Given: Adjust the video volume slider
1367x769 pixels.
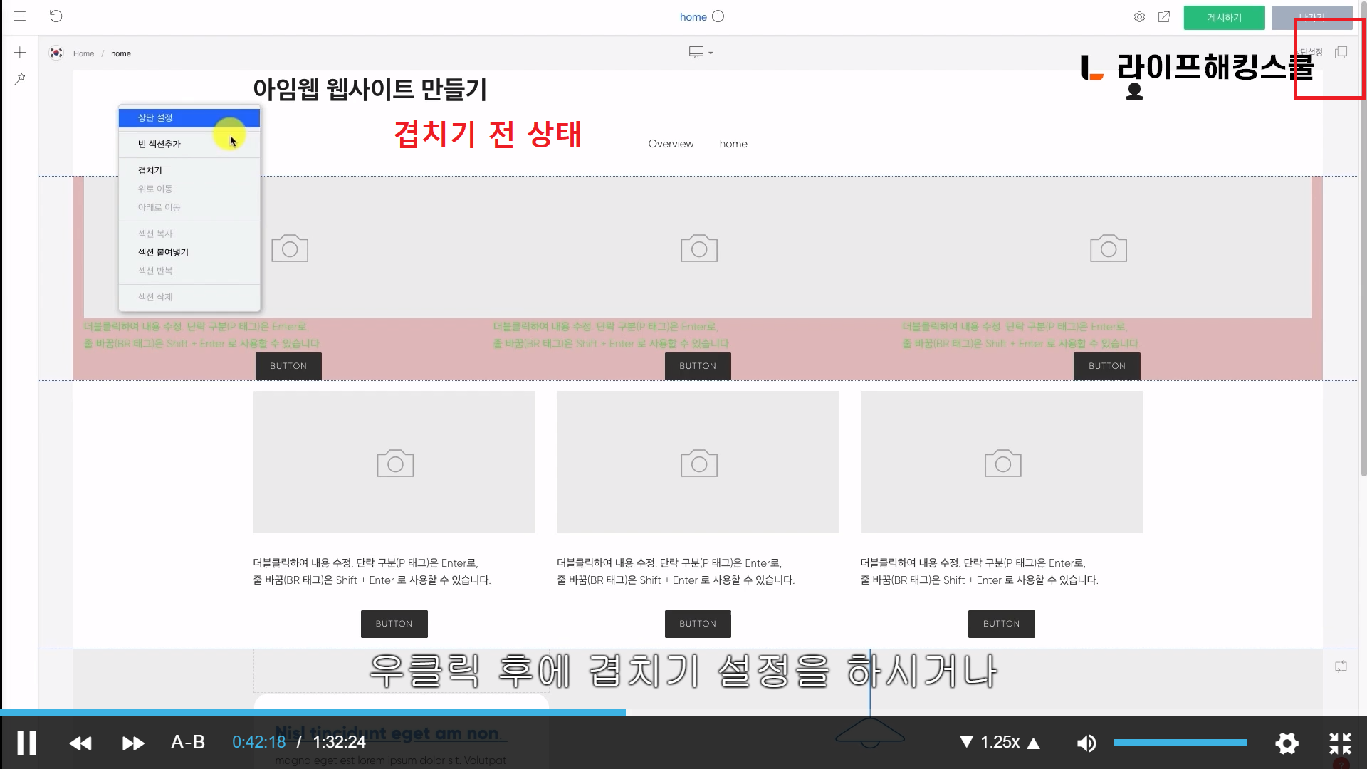Looking at the screenshot, I should tap(1179, 742).
